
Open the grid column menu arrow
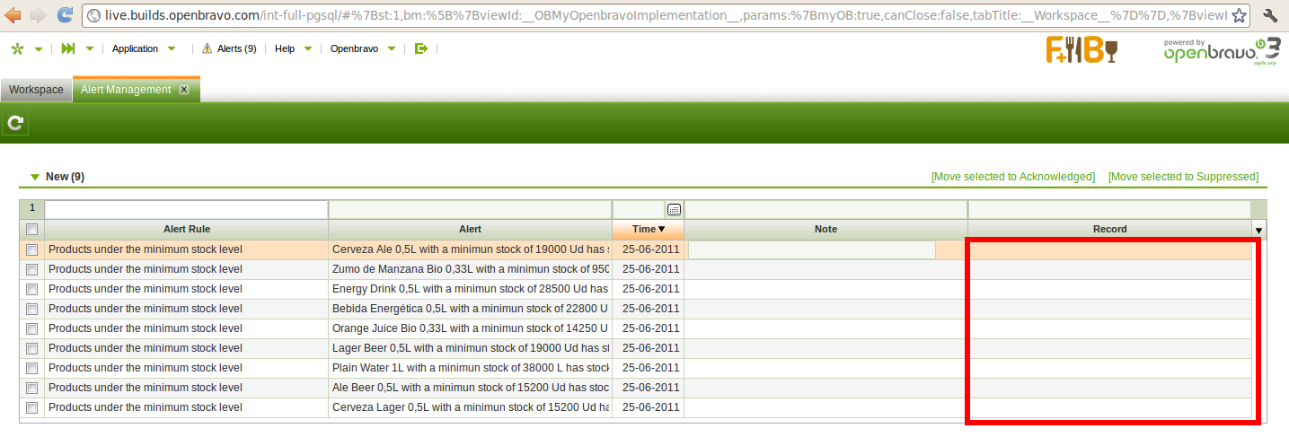[x=1258, y=230]
